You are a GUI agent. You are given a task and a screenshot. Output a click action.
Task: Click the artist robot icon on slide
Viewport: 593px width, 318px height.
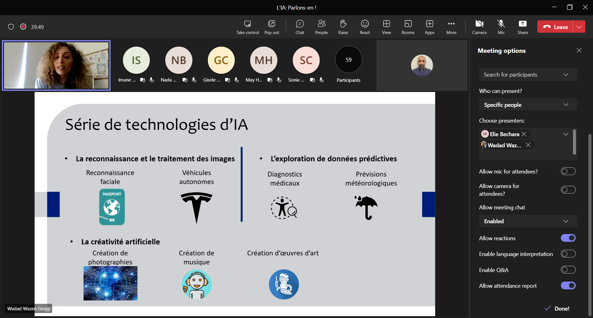click(x=284, y=284)
